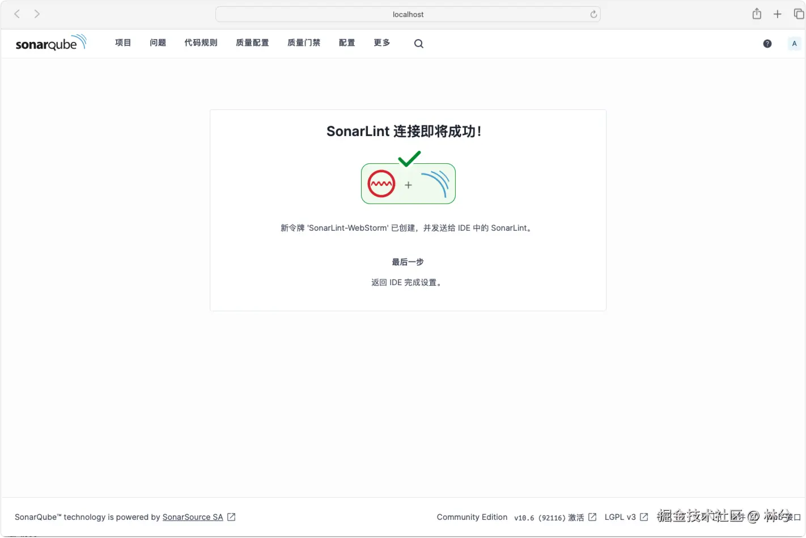806x538 pixels.
Task: Open the 问题 page
Action: point(158,43)
